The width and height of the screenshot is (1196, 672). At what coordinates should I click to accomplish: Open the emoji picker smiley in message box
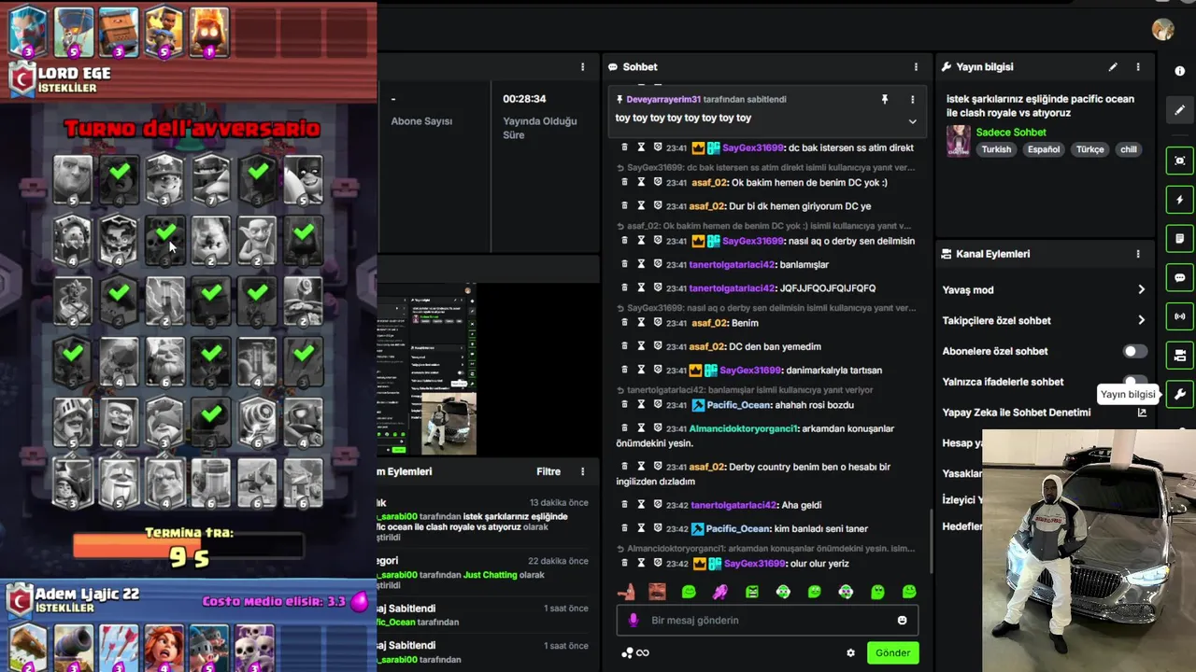902,620
